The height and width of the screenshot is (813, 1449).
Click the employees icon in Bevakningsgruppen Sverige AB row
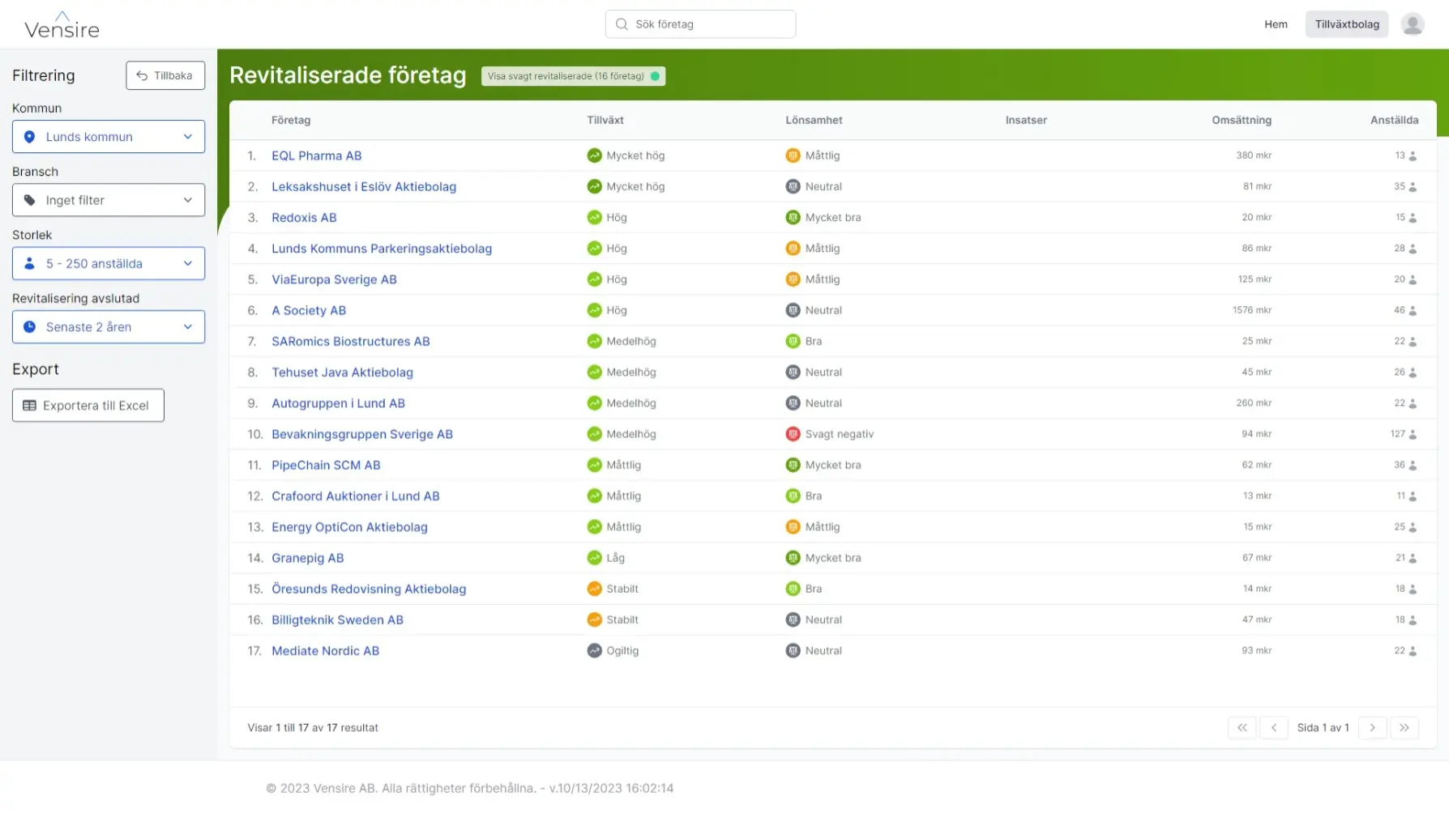[x=1413, y=434]
